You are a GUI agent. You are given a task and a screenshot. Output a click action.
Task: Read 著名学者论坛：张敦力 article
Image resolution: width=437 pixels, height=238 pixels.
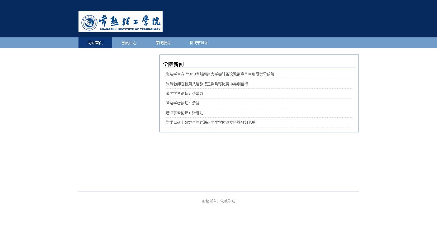[184, 94]
